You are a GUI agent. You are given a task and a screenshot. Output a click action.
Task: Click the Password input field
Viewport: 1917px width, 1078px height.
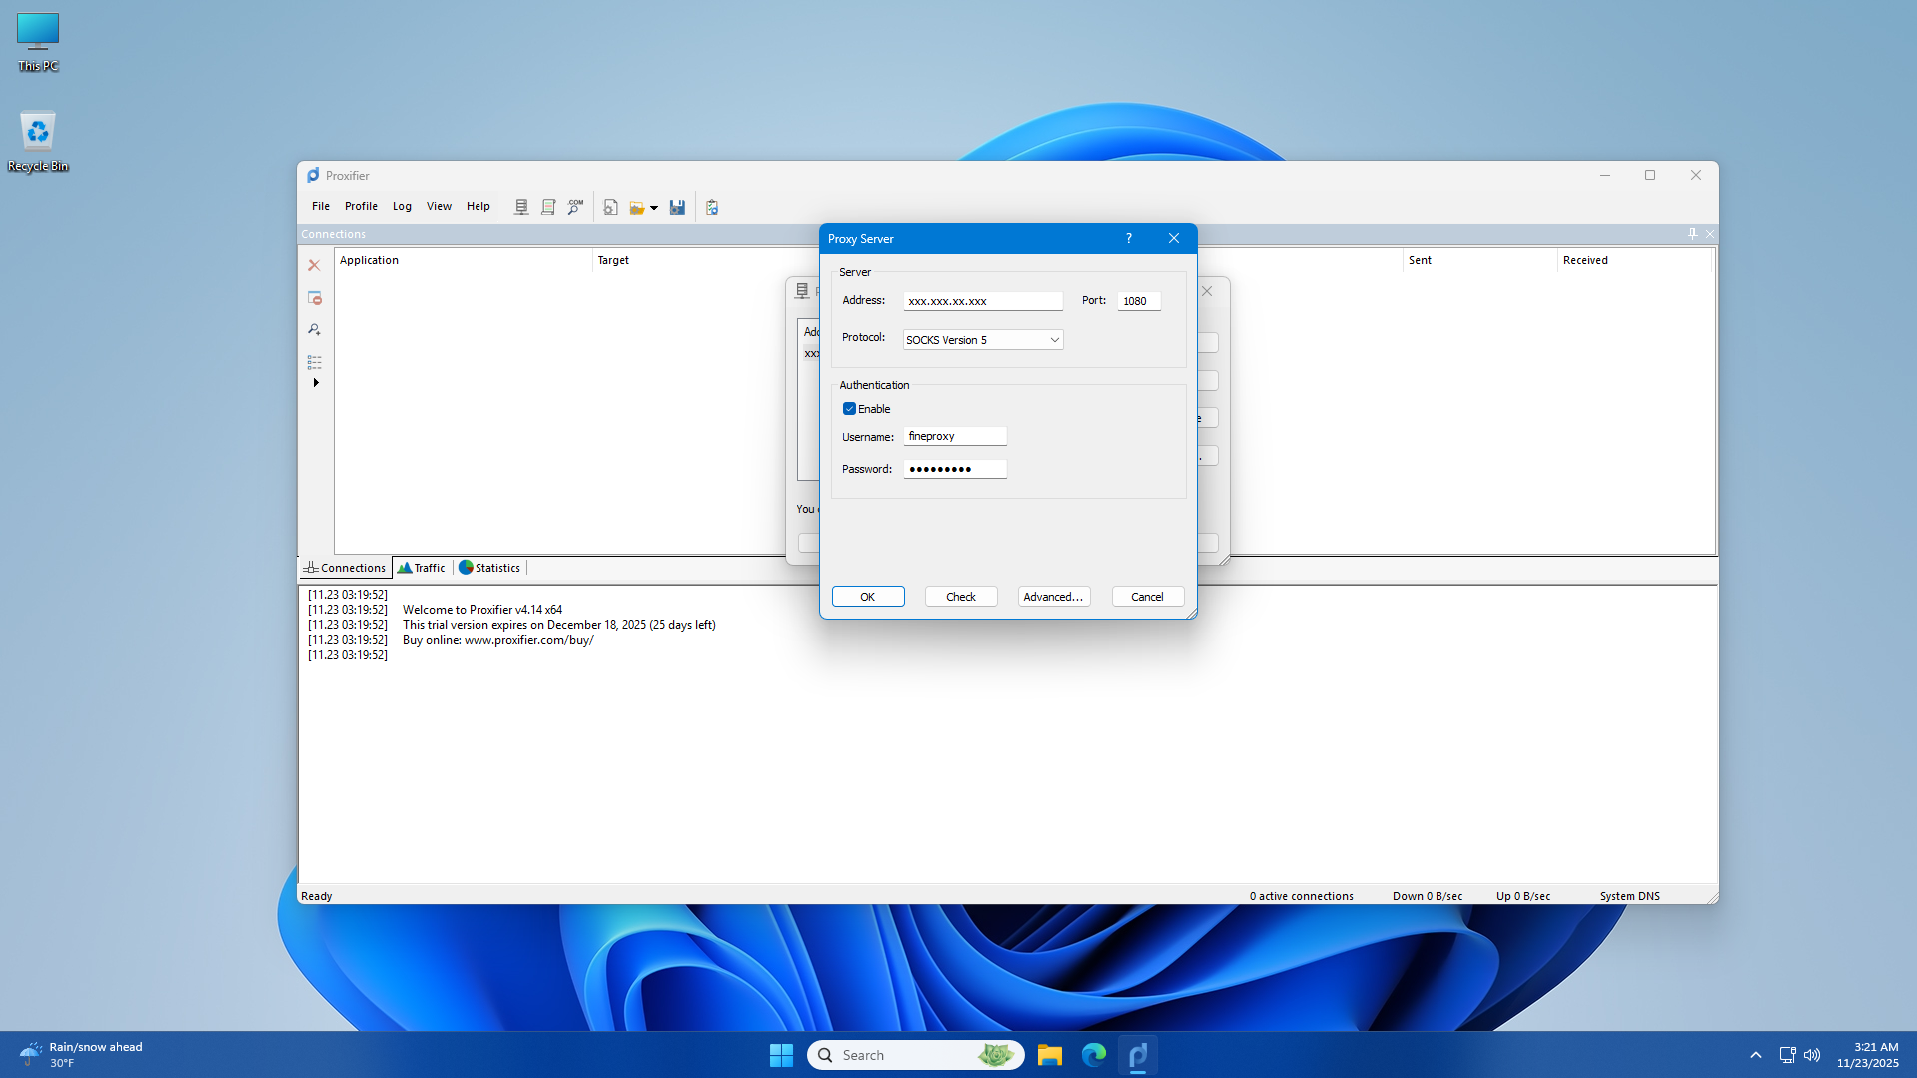point(955,469)
